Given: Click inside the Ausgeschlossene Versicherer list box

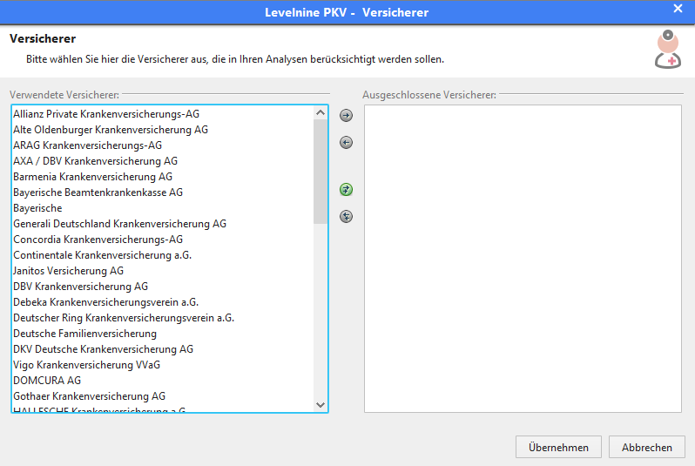Looking at the screenshot, I should 523,259.
